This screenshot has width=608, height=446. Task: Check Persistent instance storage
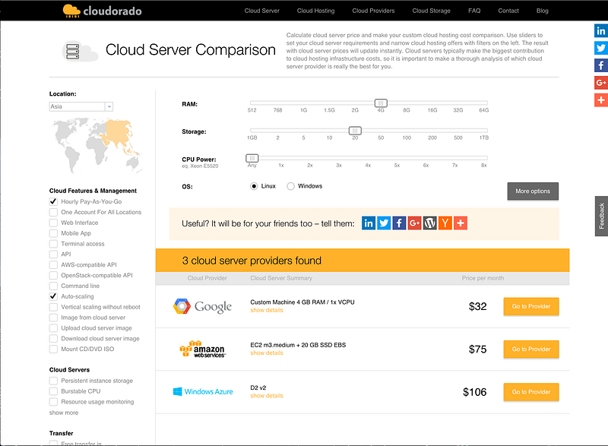point(53,381)
